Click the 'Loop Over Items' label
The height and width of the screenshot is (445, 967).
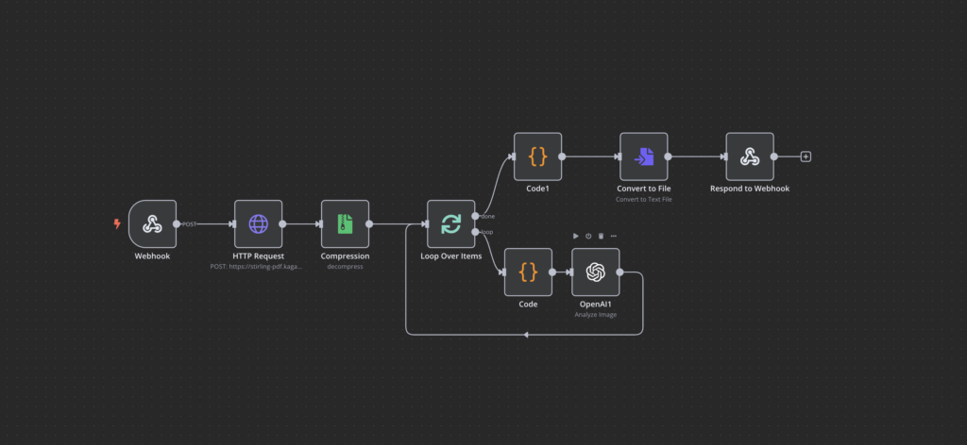coord(451,256)
